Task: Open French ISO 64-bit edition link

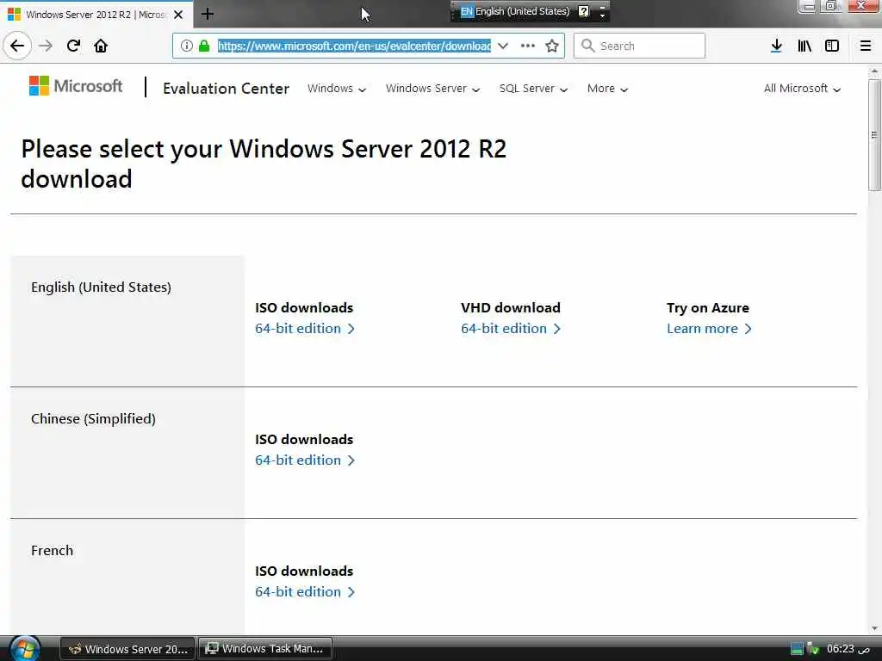Action: pos(305,591)
